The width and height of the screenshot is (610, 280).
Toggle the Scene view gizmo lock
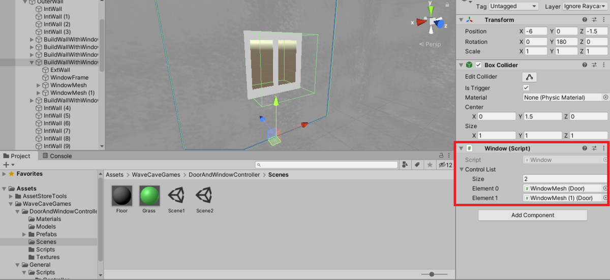(447, 5)
